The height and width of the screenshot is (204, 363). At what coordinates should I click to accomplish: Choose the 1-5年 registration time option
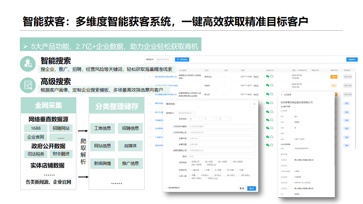pyautogui.click(x=202, y=170)
